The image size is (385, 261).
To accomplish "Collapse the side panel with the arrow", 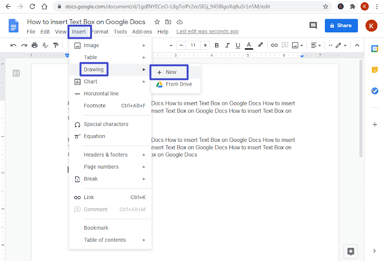I will [374, 251].
